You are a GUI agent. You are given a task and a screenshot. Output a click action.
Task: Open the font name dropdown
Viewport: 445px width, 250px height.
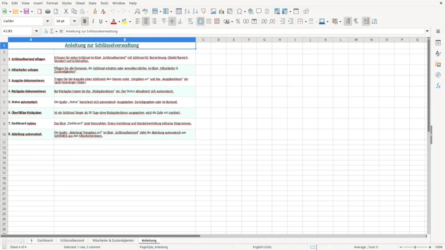tap(47, 21)
